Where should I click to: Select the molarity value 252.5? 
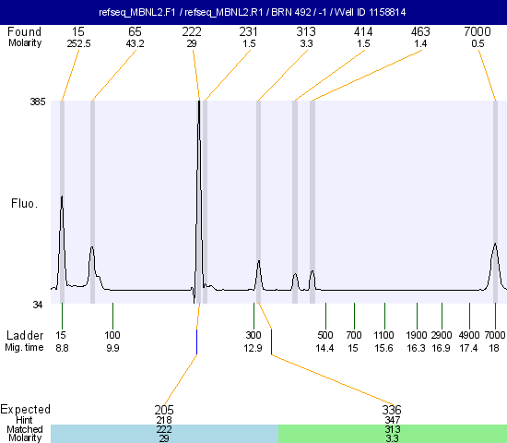coord(78,43)
